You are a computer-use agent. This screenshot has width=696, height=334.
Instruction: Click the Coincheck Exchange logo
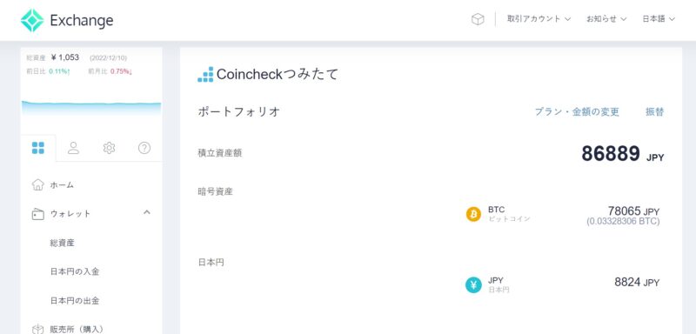(67, 20)
